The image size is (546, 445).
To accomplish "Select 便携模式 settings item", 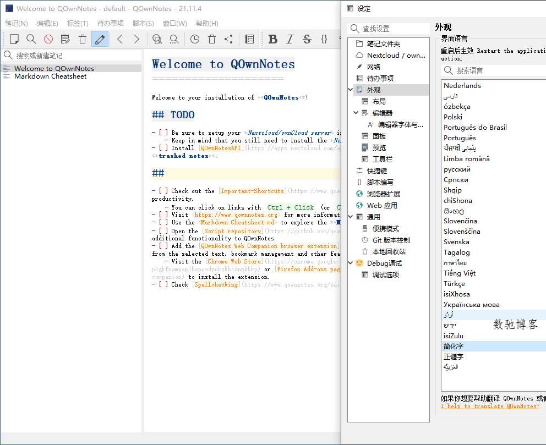I will point(385,228).
